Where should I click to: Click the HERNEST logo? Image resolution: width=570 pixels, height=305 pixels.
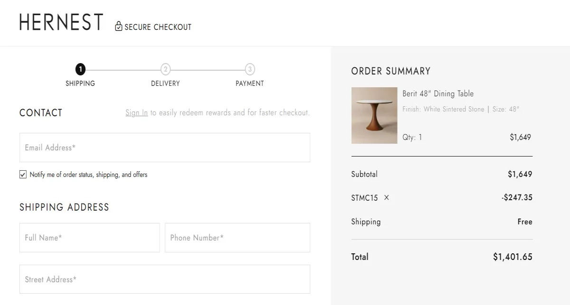(x=61, y=22)
